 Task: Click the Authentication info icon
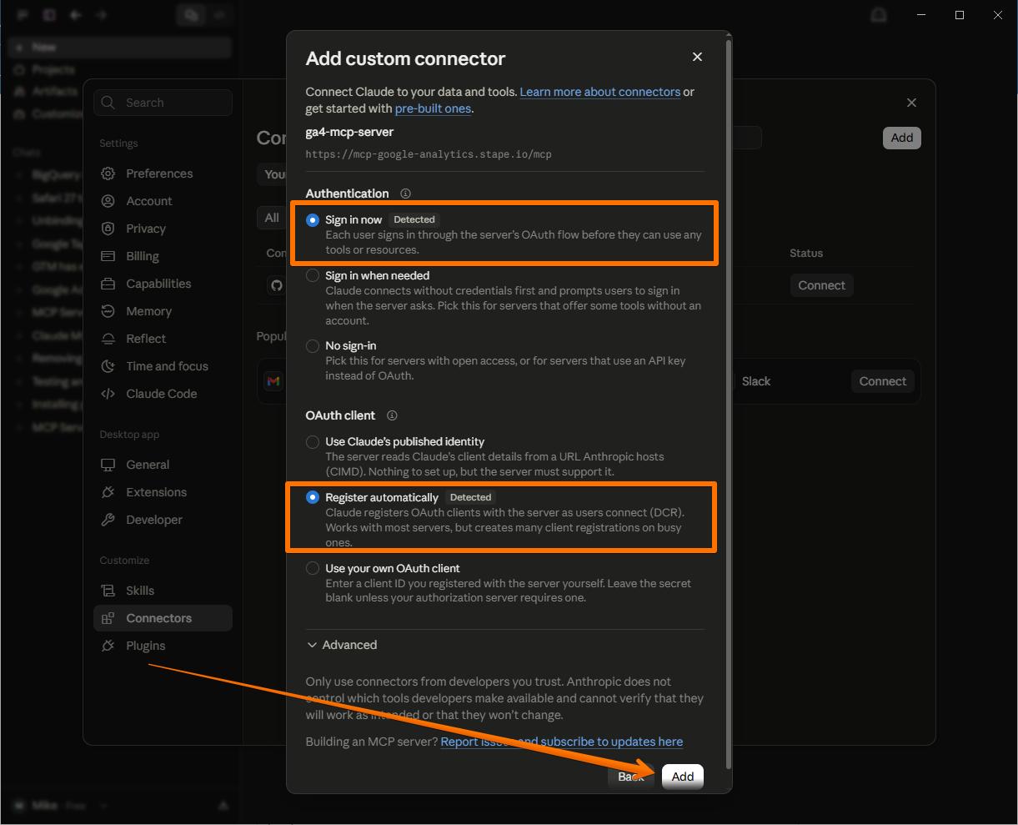[x=405, y=194]
